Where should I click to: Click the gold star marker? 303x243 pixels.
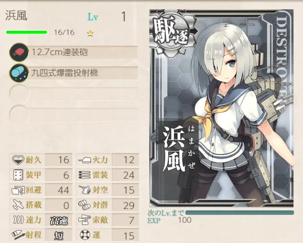point(90,34)
